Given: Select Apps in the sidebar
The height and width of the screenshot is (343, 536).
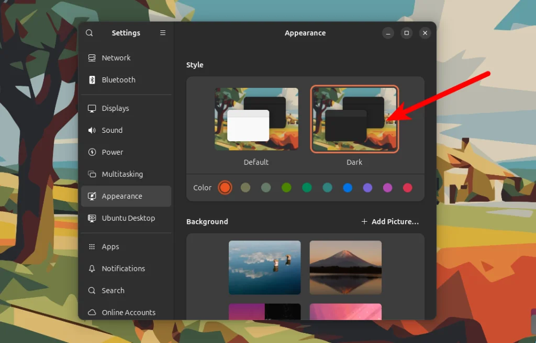Looking at the screenshot, I should pos(110,246).
